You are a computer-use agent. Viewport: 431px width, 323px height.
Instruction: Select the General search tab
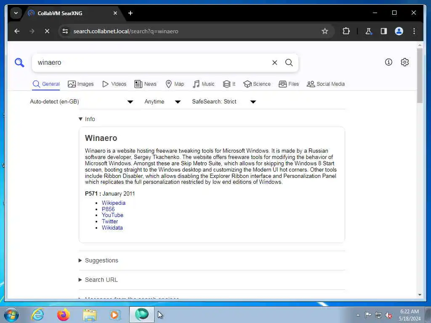pyautogui.click(x=46, y=84)
